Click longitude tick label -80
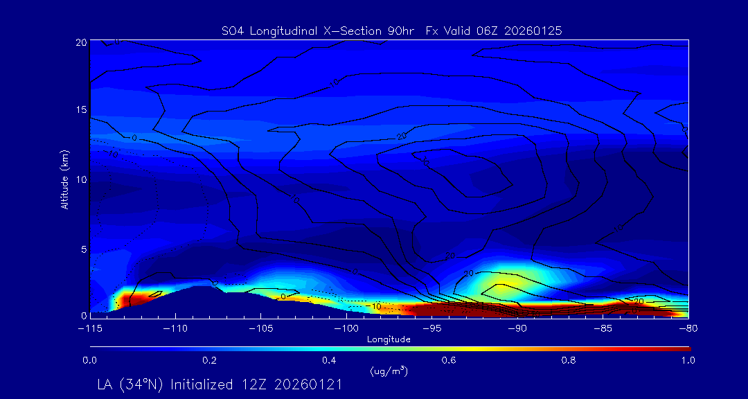This screenshot has width=748, height=399. pyautogui.click(x=688, y=329)
